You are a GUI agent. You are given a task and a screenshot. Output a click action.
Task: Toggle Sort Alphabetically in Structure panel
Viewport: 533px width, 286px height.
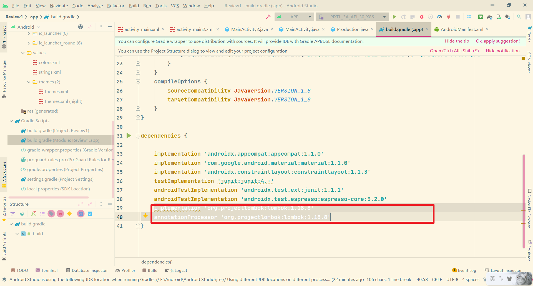point(22,214)
